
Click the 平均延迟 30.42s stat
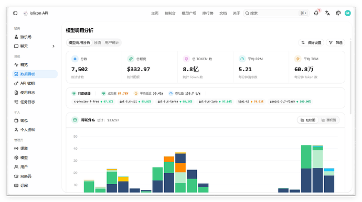click(148, 94)
